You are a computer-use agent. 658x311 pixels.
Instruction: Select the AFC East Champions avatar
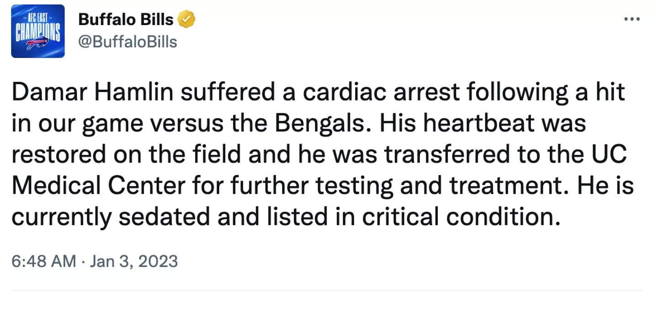pos(37,31)
